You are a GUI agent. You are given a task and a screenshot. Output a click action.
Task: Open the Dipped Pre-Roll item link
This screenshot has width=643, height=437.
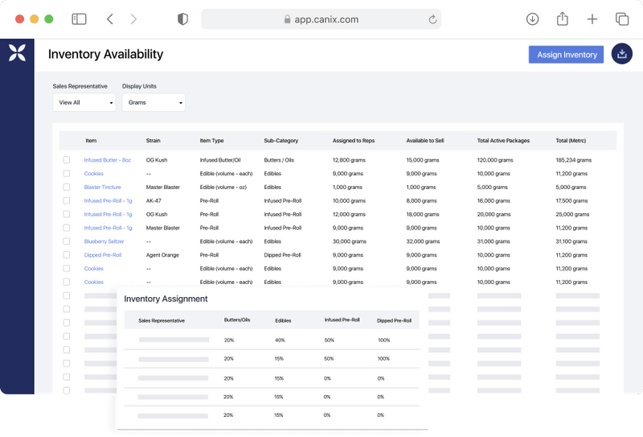point(103,255)
